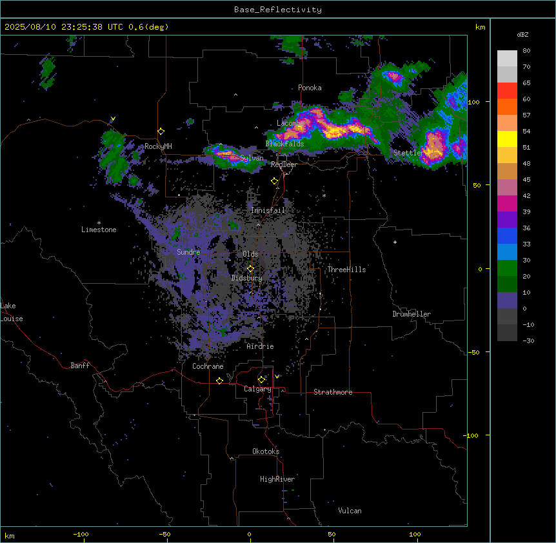
Task: Click the yellow V marker northeast of Calgary
Action: pos(277,377)
